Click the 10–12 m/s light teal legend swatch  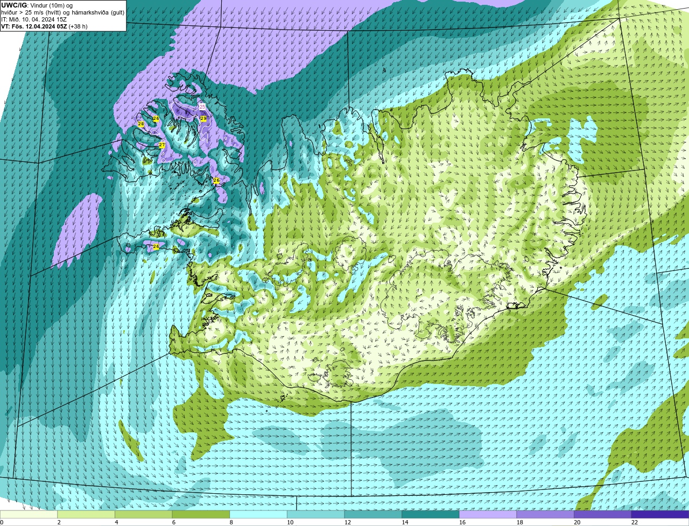315,514
